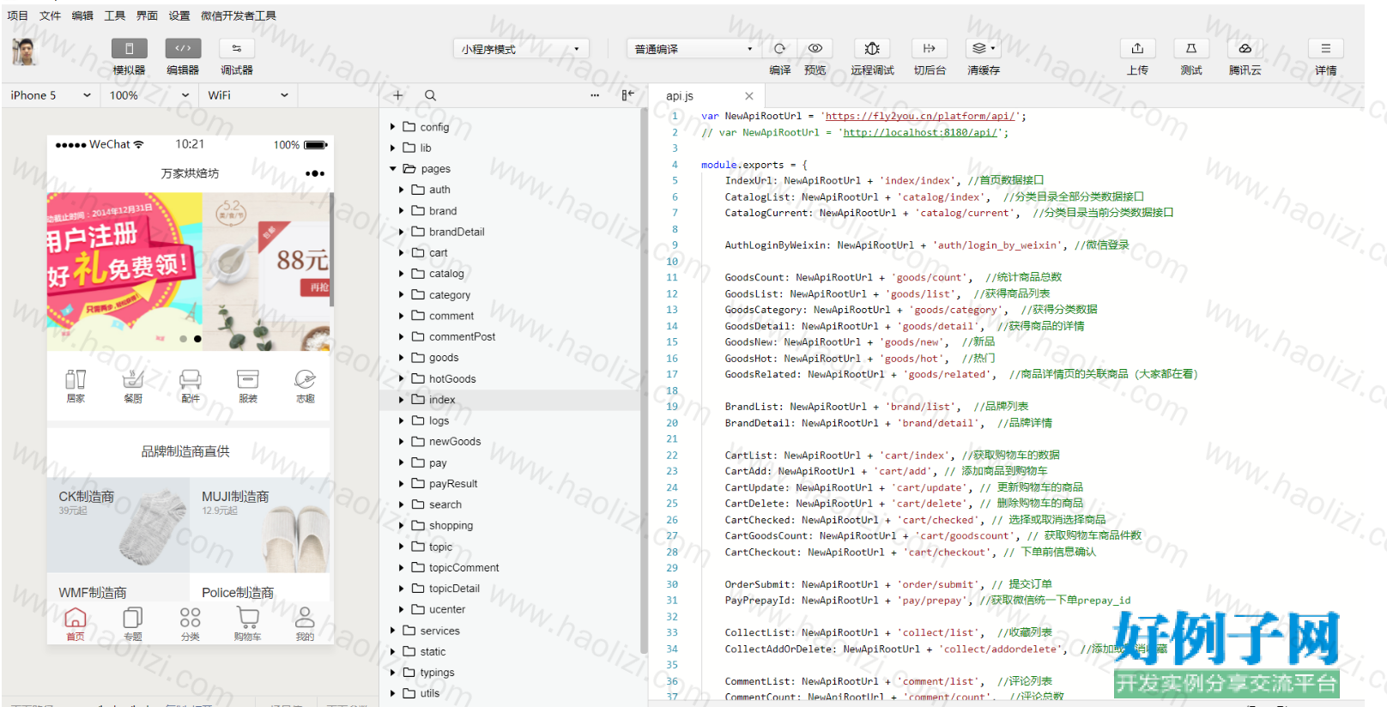Click the 测试 test icon
1387x707 pixels.
click(1191, 49)
